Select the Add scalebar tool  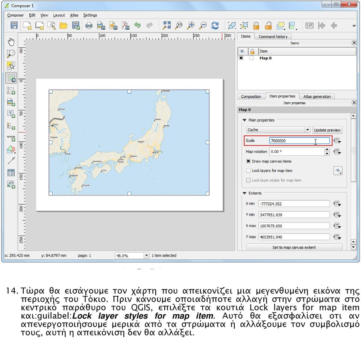coord(11,138)
